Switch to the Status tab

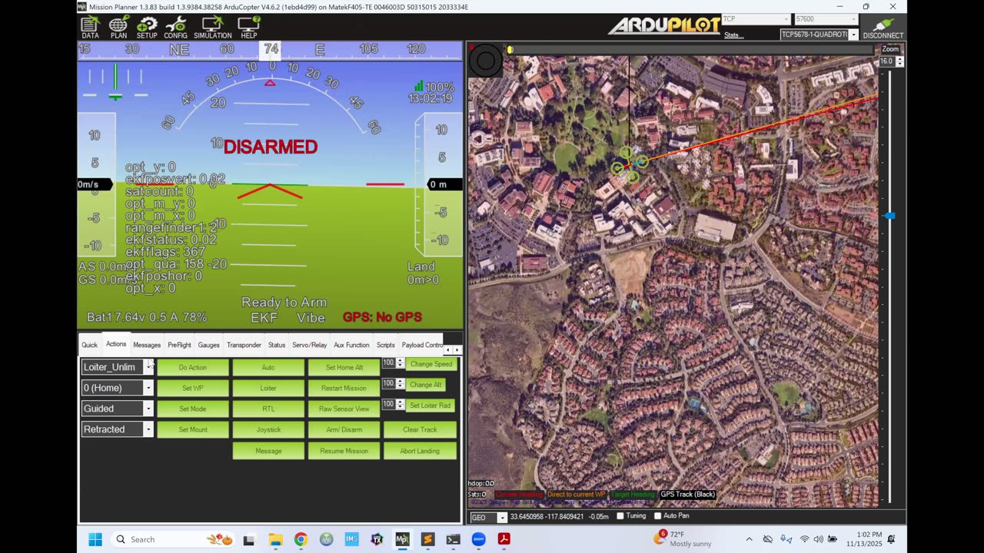277,345
